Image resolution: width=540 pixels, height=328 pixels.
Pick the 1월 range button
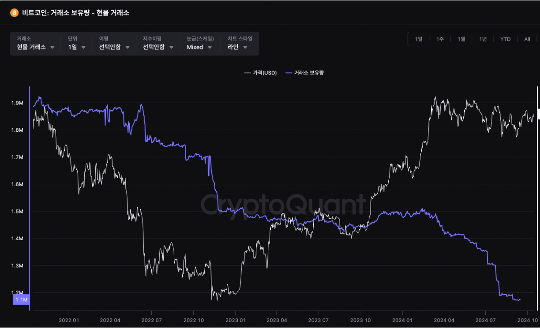(461, 39)
